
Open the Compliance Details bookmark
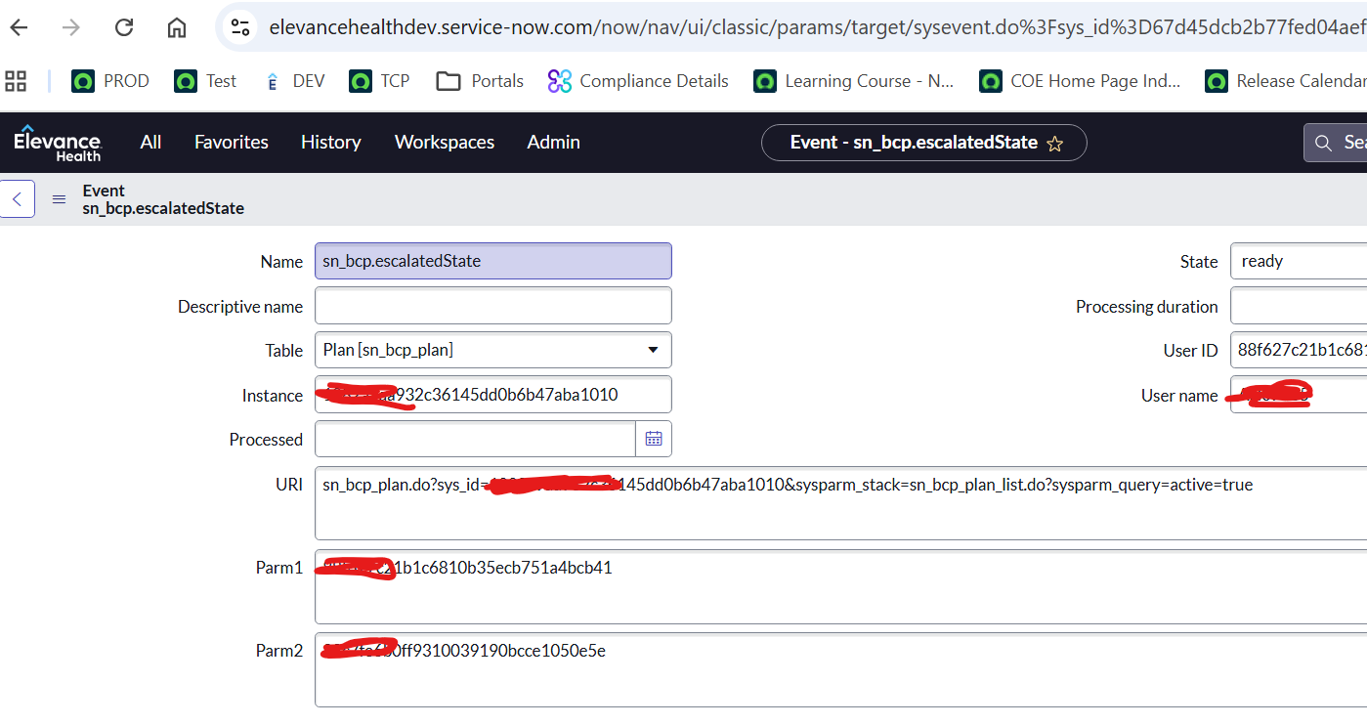(x=638, y=81)
